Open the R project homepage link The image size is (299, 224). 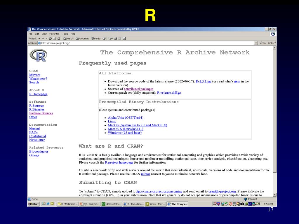pos(119,162)
